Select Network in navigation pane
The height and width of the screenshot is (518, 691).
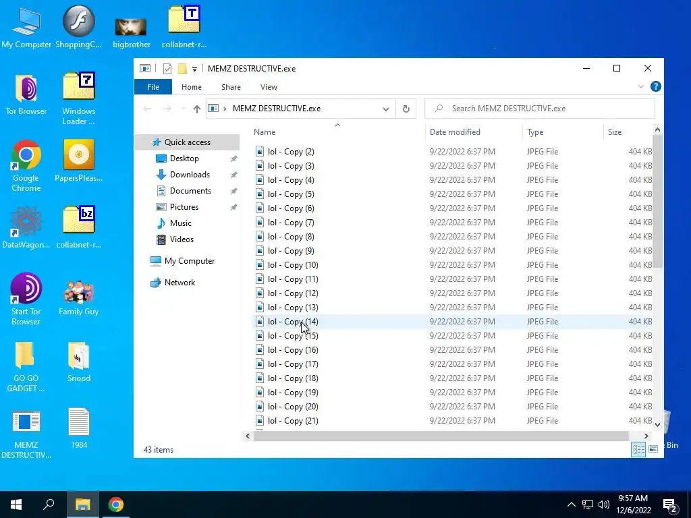click(x=179, y=283)
